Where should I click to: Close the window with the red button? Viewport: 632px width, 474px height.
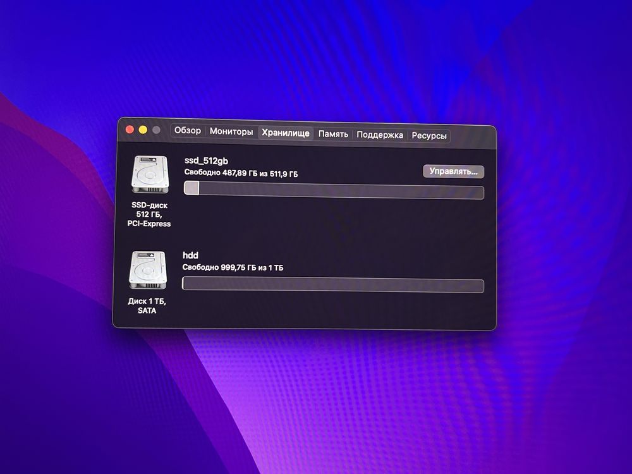tap(130, 130)
